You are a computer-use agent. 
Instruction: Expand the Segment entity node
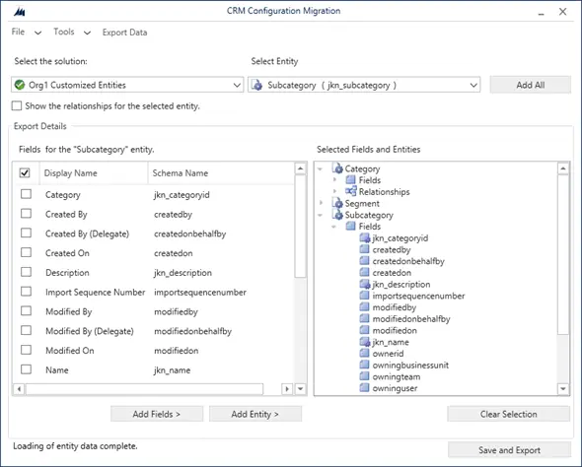tap(321, 203)
